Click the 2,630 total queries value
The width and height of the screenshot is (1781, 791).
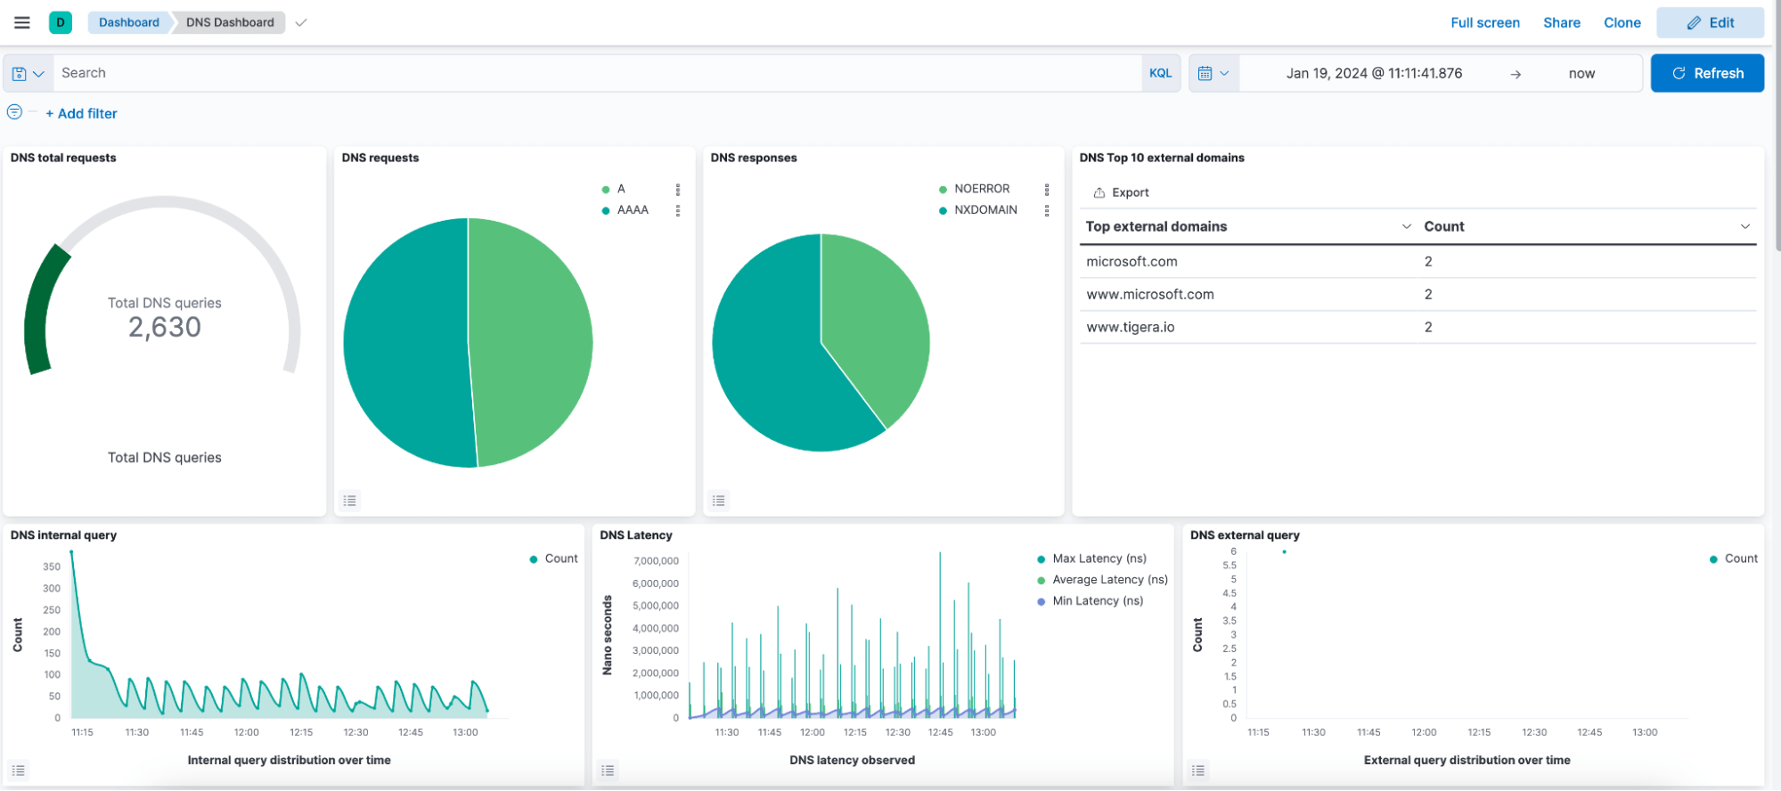coord(165,328)
